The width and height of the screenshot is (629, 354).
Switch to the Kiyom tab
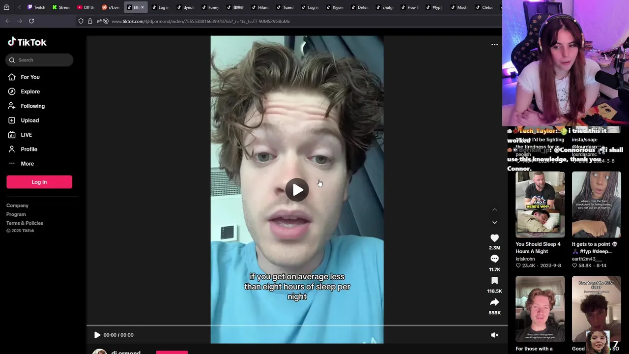coord(335,7)
